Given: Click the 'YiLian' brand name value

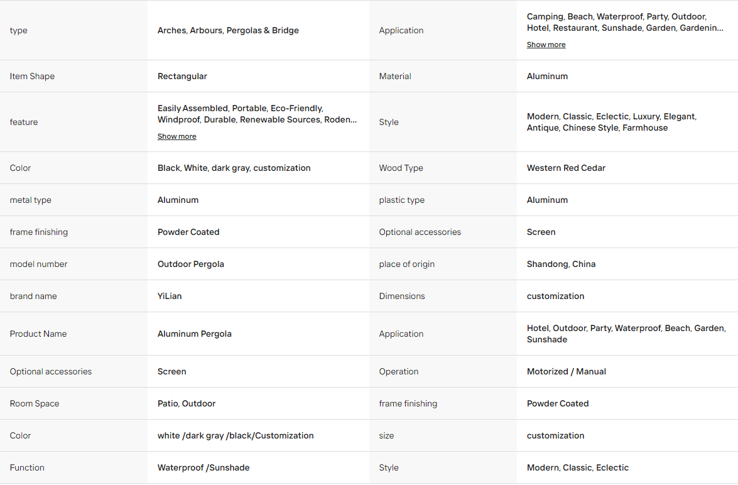Looking at the screenshot, I should [170, 296].
